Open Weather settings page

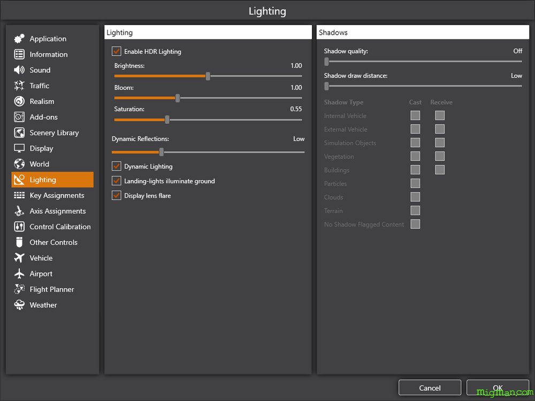point(52,305)
